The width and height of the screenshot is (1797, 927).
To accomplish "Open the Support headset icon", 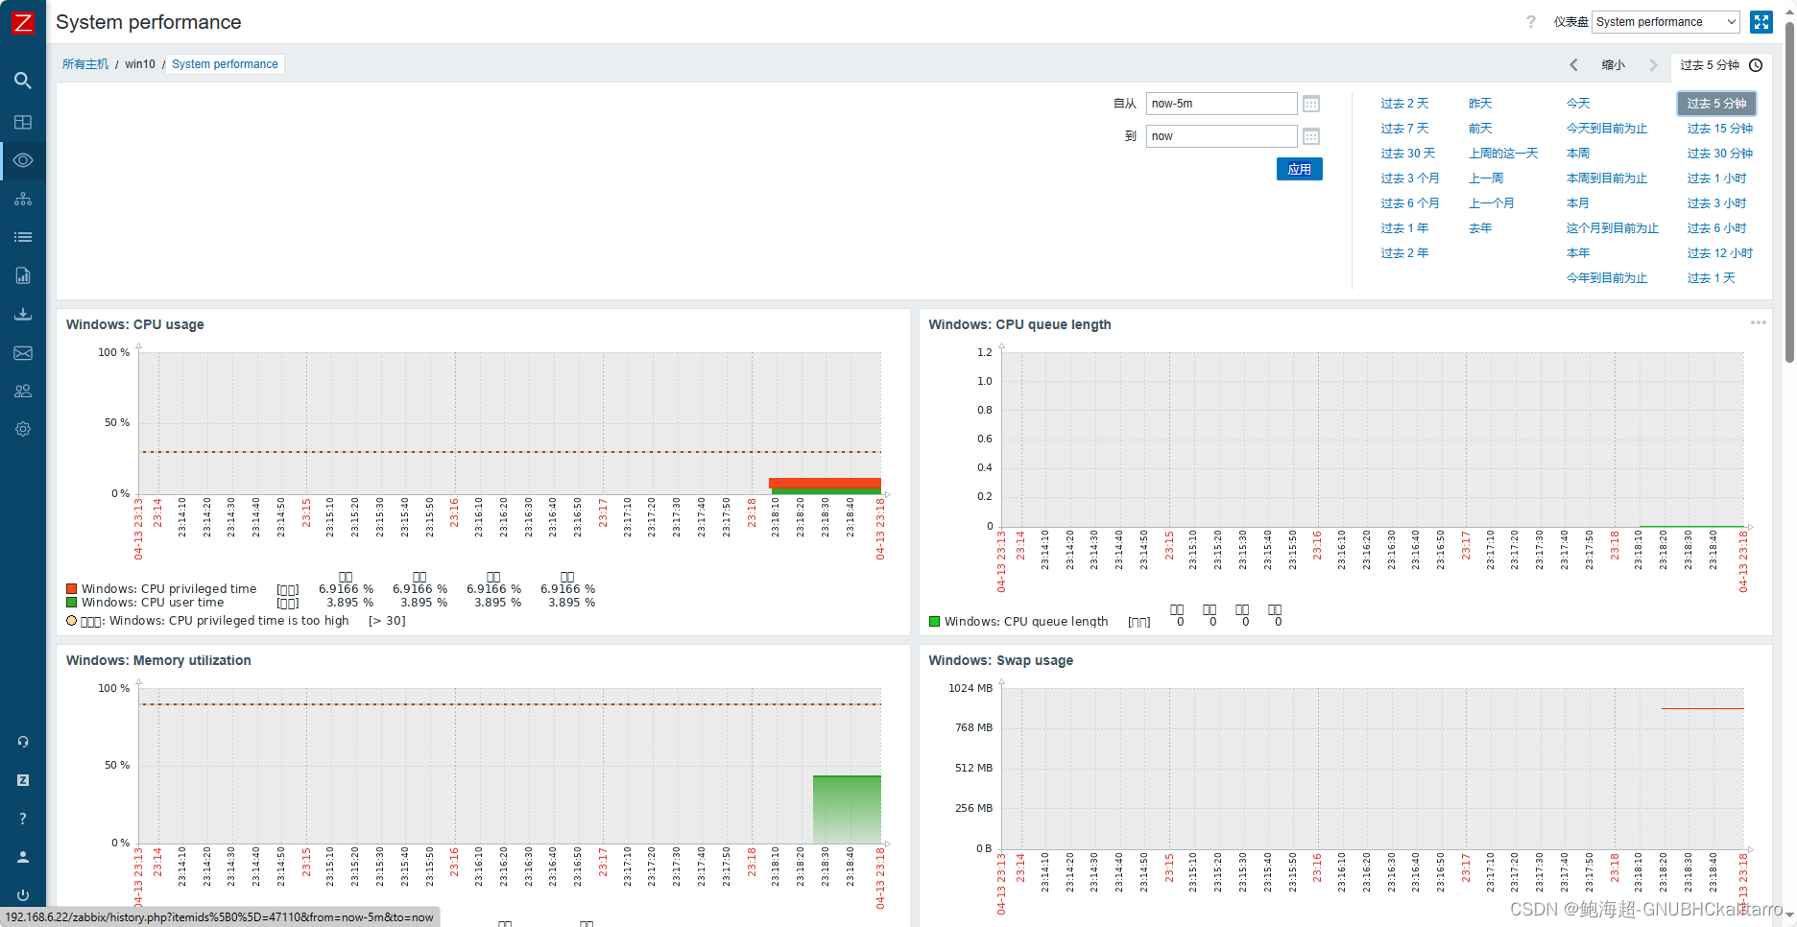I will click(x=23, y=742).
